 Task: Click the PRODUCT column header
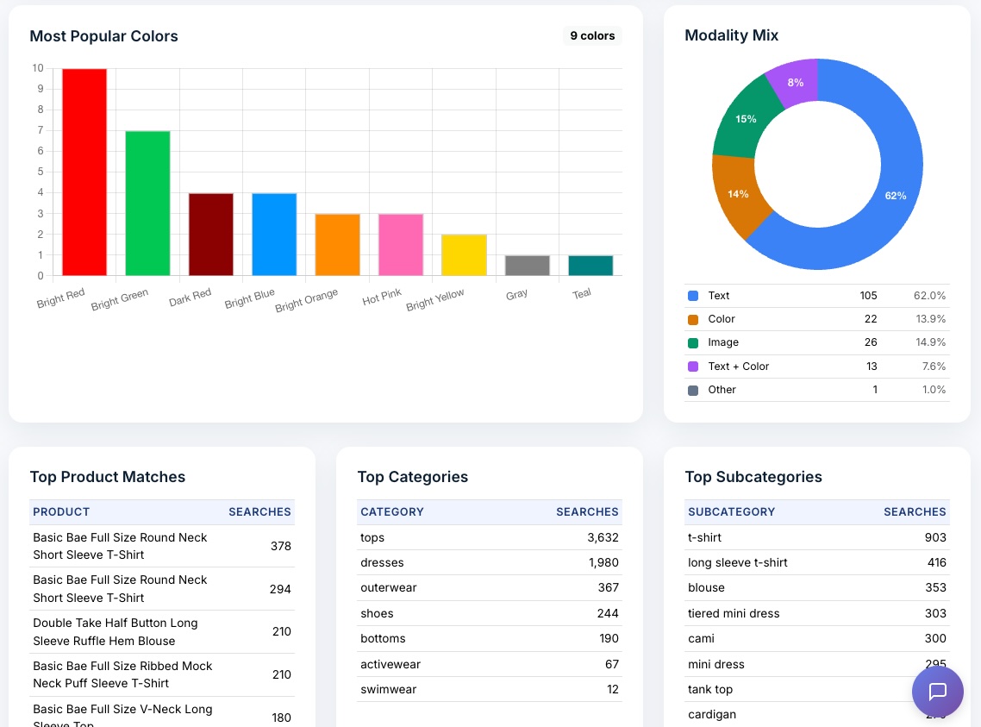click(61, 511)
